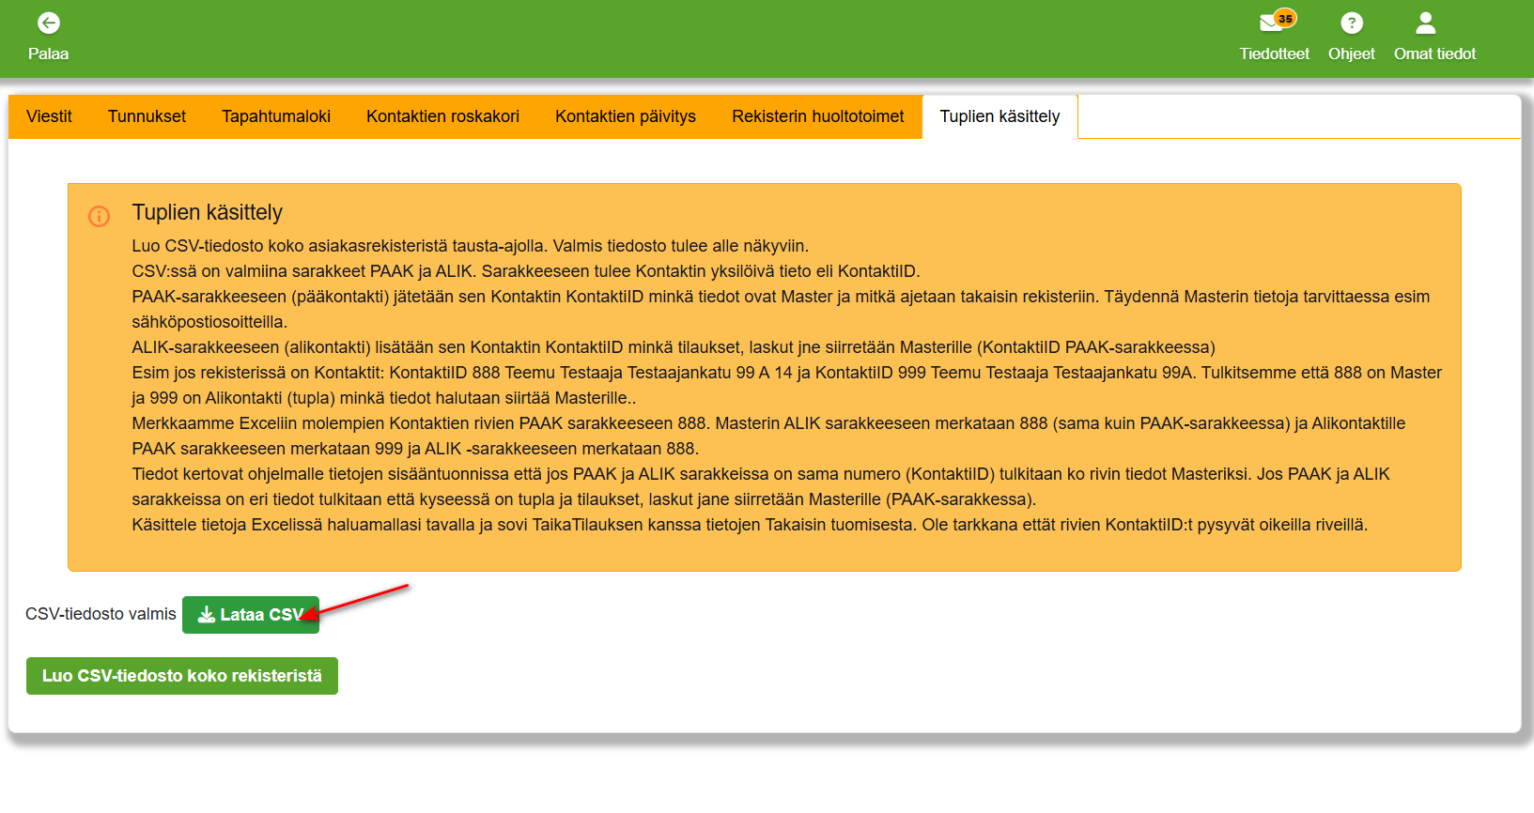Open the Ohjeet question mark icon
The height and width of the screenshot is (813, 1534).
1351,23
